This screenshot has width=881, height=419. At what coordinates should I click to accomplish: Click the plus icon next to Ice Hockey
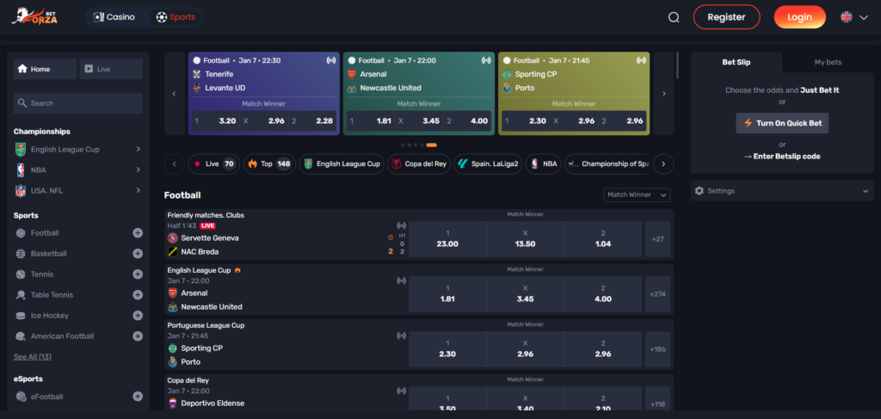[x=138, y=316]
